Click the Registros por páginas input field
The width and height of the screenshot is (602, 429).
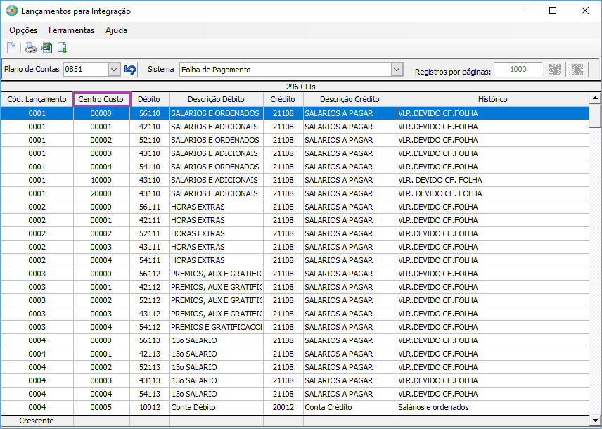point(518,70)
